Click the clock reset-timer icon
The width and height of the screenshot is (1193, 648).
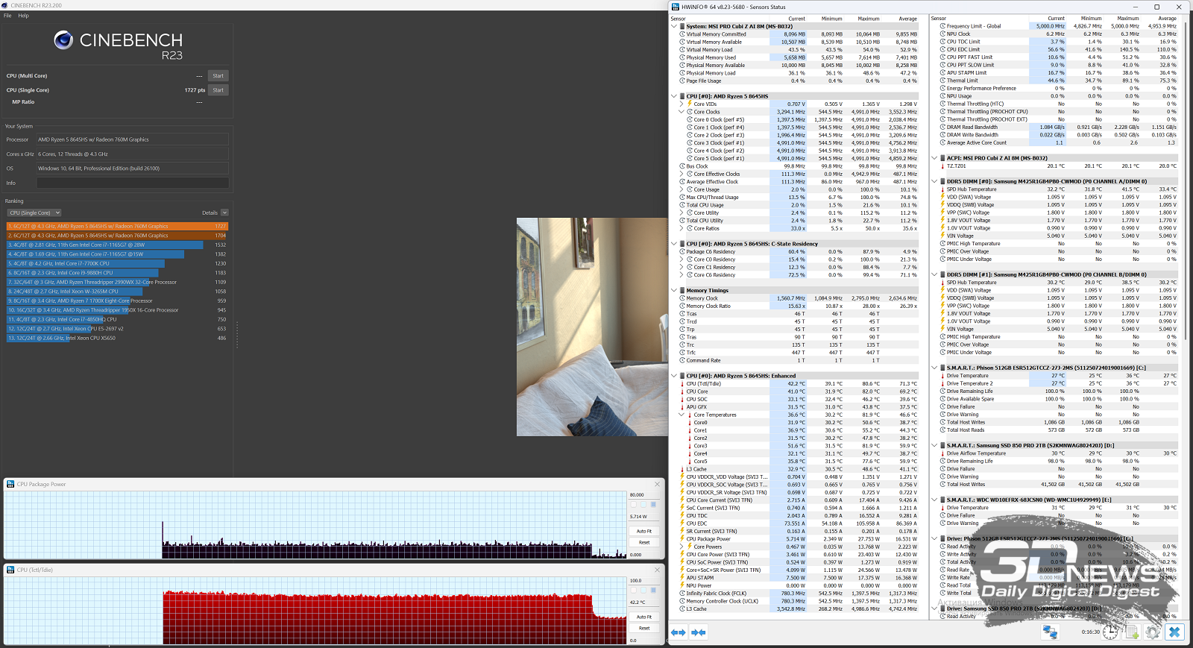[x=1110, y=632]
